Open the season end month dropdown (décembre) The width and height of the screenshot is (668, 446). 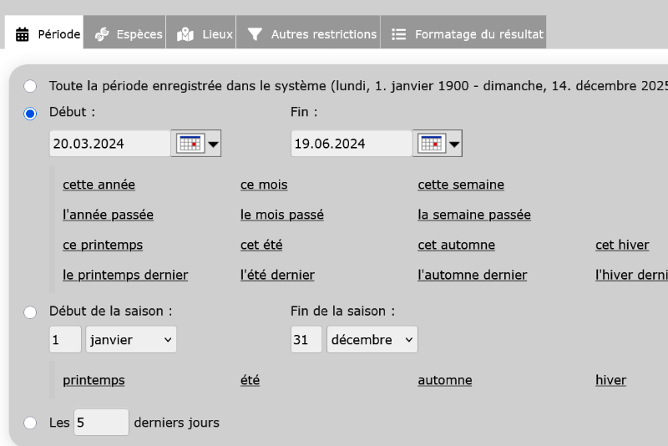click(372, 339)
